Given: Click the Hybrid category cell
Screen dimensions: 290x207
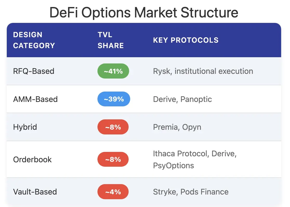Looking at the screenshot, I should pos(25,127).
